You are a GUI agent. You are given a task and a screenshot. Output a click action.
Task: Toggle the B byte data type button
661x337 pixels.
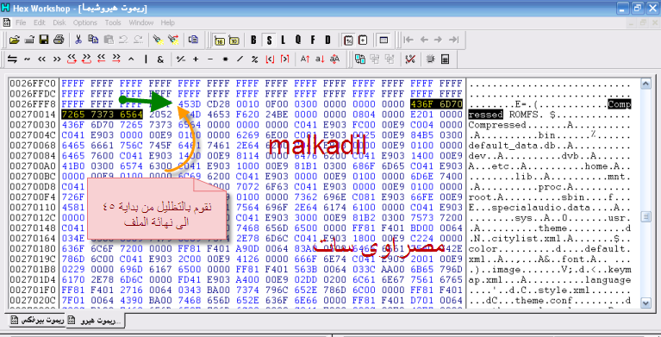253,40
